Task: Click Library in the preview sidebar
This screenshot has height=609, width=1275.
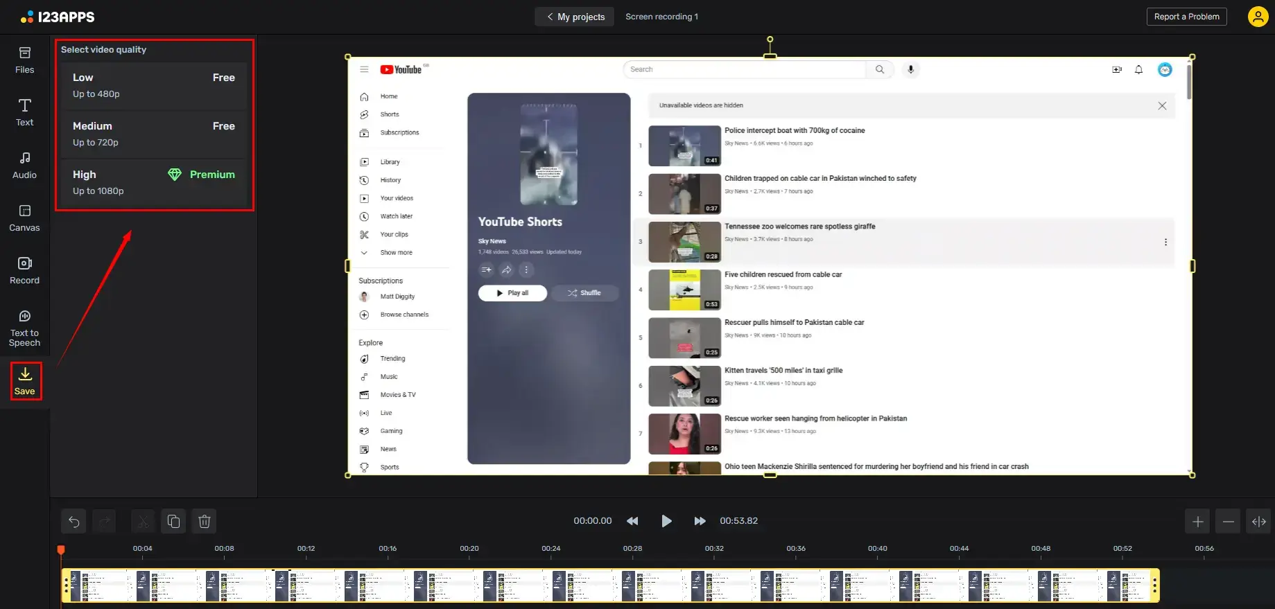Action: click(390, 162)
